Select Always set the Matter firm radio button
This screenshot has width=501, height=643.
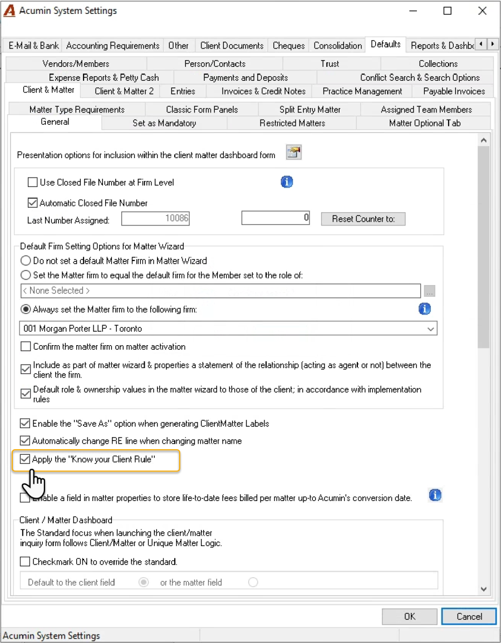click(26, 309)
